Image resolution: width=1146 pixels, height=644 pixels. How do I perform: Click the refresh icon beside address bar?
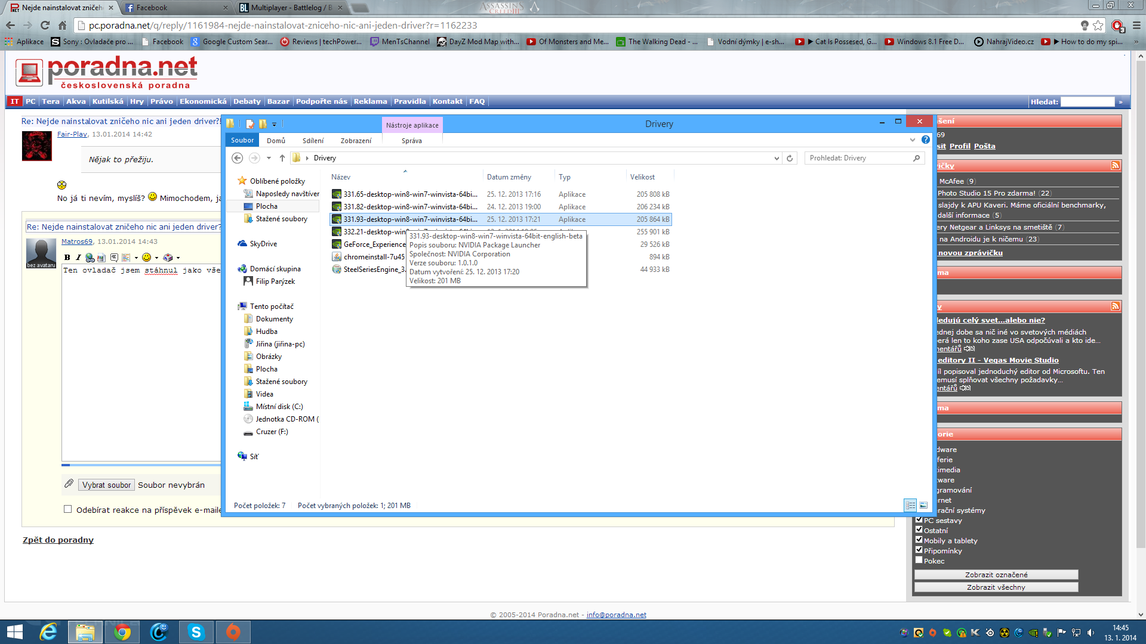pos(790,158)
